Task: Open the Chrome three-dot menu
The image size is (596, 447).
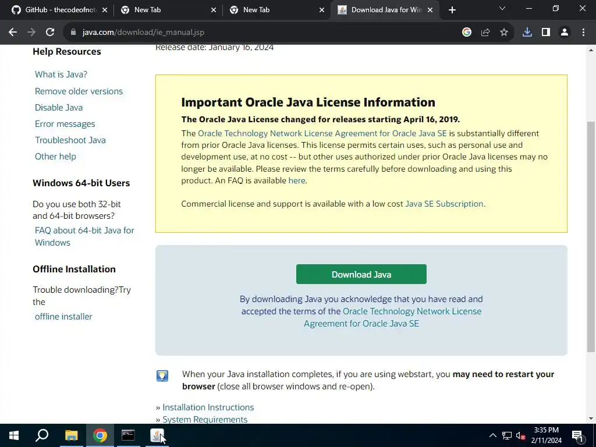Action: point(583,33)
